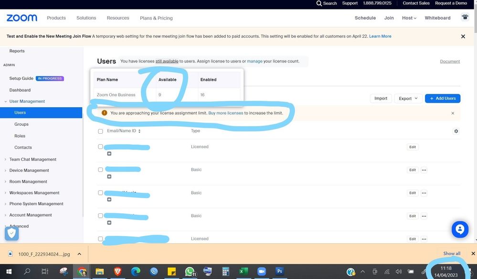Click the Buy more licenses link
477x279 pixels.
tap(225, 113)
